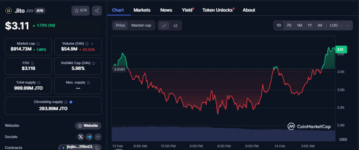Switch to the Token Unlocks tab
The height and width of the screenshot is (150, 359).
coord(218,10)
